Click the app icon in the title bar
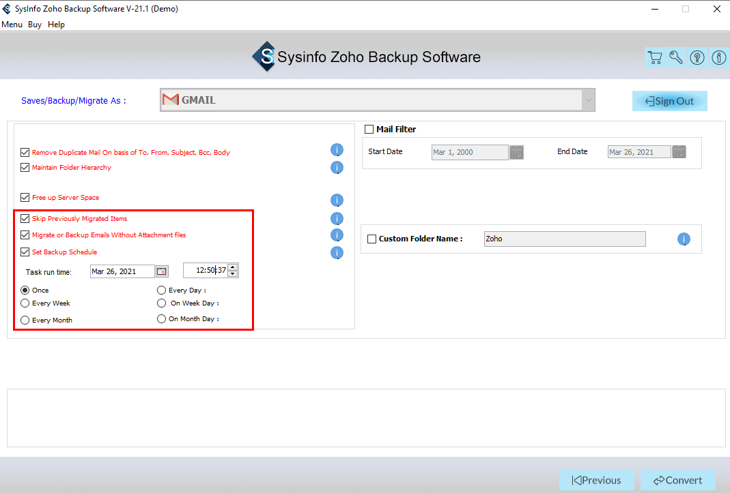The width and height of the screenshot is (730, 493). click(x=7, y=9)
